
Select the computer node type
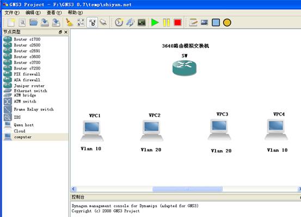pyautogui.click(x=35, y=137)
